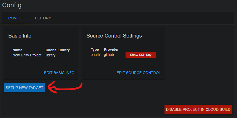Select the github provider value
Screen dimensions: 237x118
109,55
